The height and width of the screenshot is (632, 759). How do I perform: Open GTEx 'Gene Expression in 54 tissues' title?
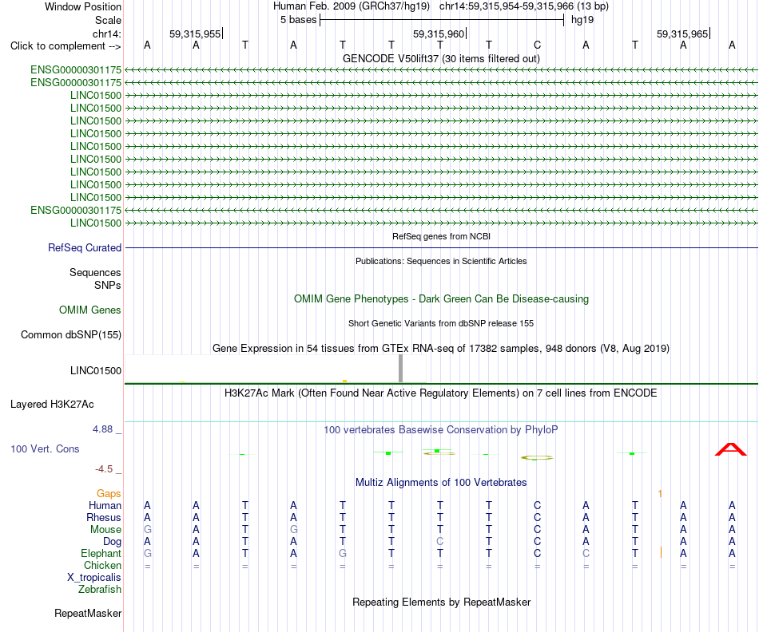pos(441,348)
